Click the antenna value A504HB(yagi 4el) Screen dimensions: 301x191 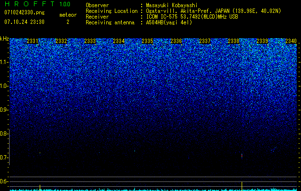click(169, 22)
